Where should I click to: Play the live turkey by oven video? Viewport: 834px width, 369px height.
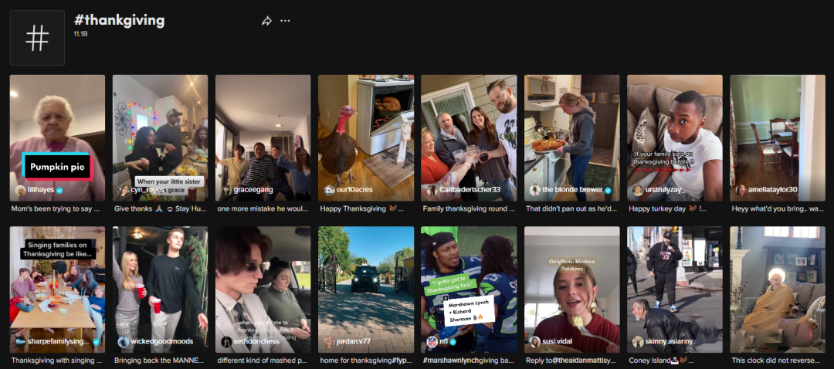pos(366,137)
